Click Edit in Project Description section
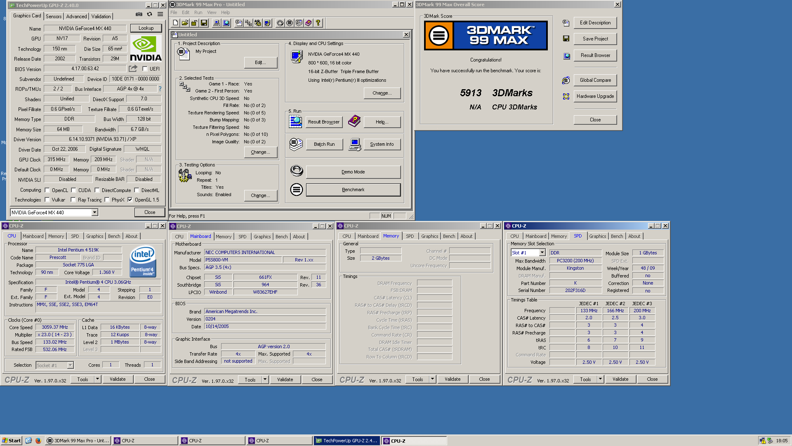 (x=260, y=63)
